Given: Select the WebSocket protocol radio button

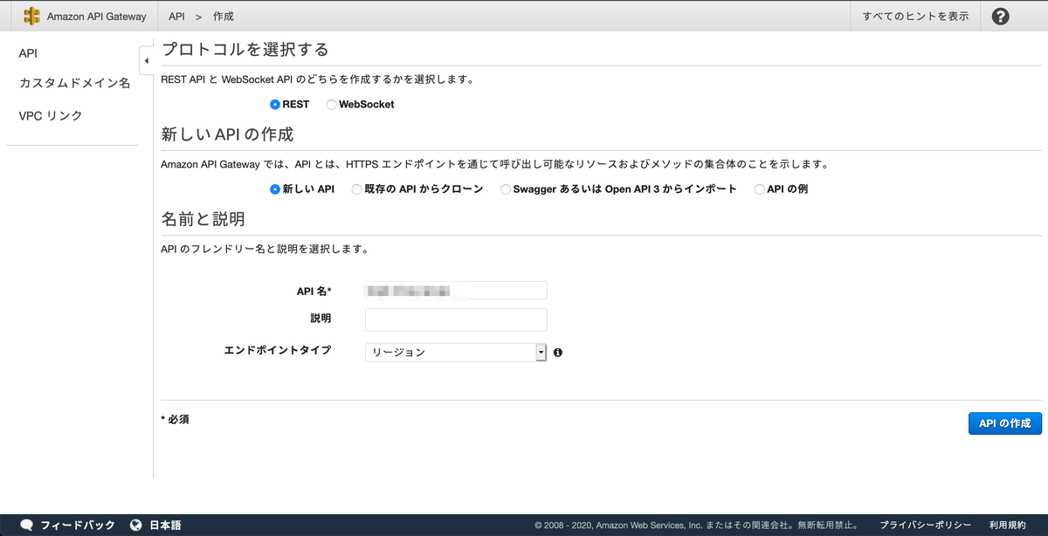Looking at the screenshot, I should [x=331, y=104].
